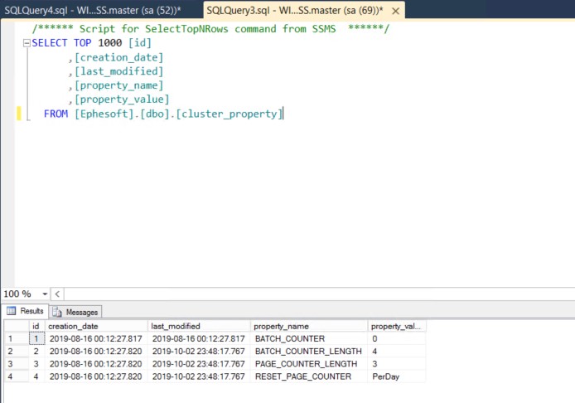
Task: Click the id cell in row 1
Action: (x=36, y=338)
